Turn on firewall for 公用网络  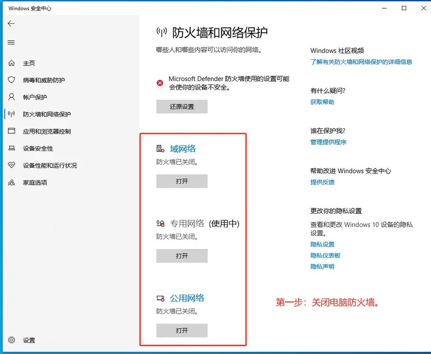point(182,331)
